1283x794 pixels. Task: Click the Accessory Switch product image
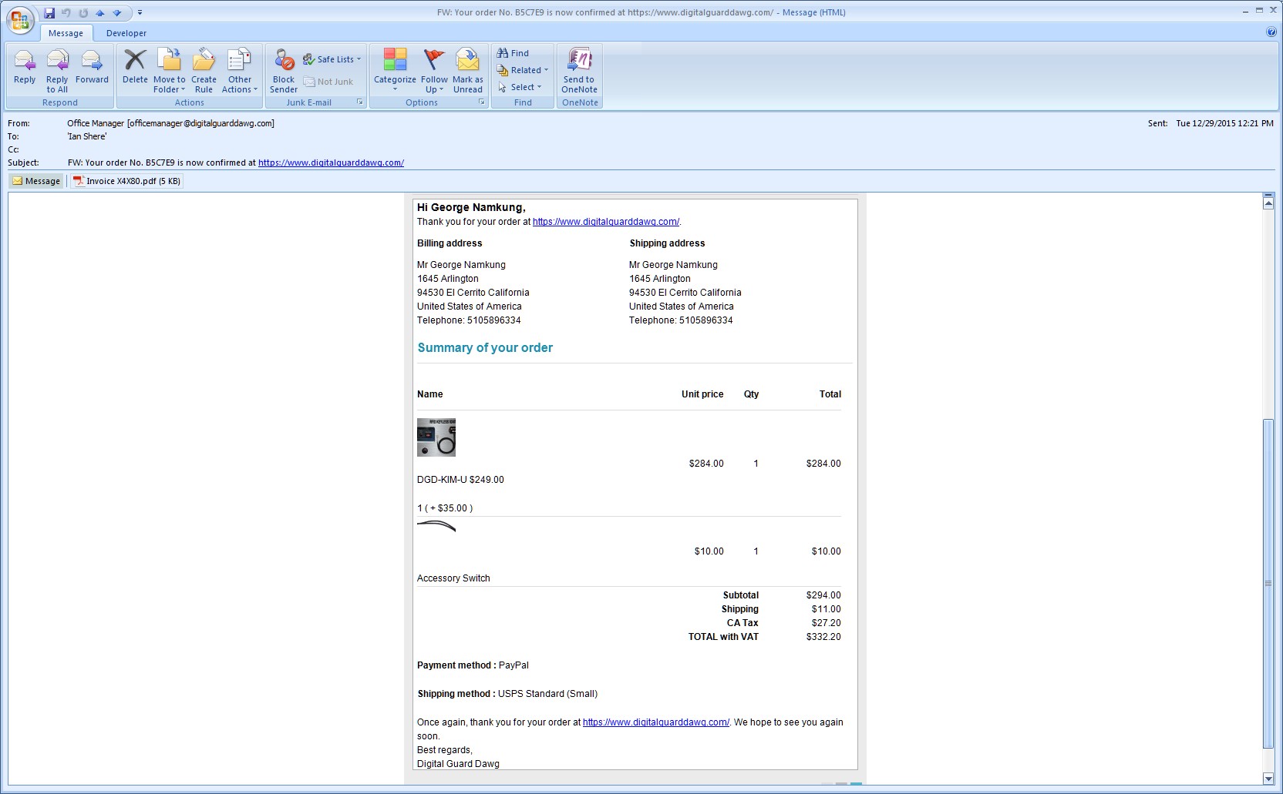tap(436, 527)
